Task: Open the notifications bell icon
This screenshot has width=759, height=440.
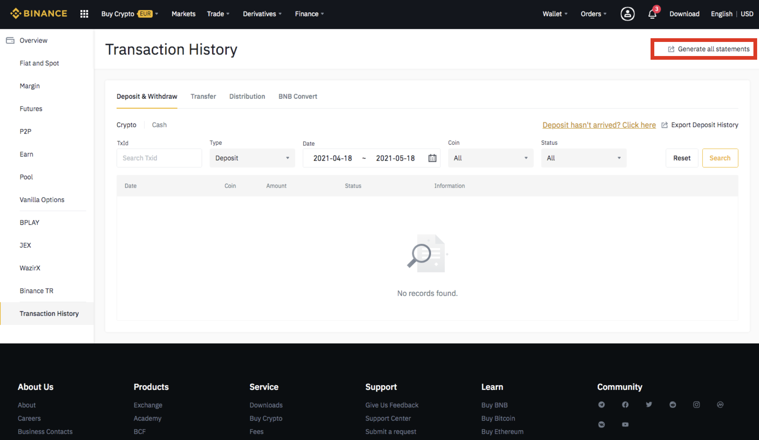Action: pos(652,14)
